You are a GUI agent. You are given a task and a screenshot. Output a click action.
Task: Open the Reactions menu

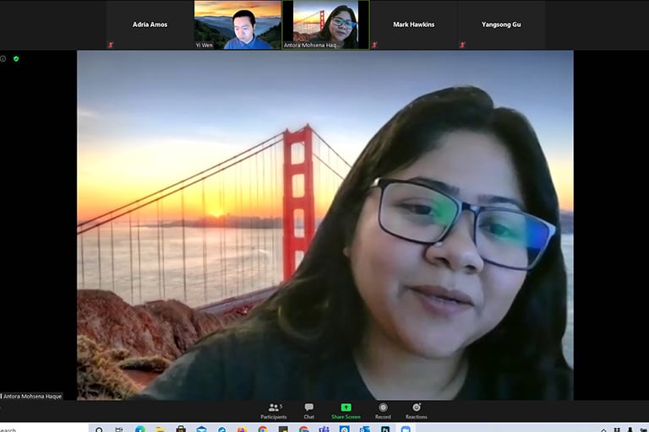click(x=416, y=410)
